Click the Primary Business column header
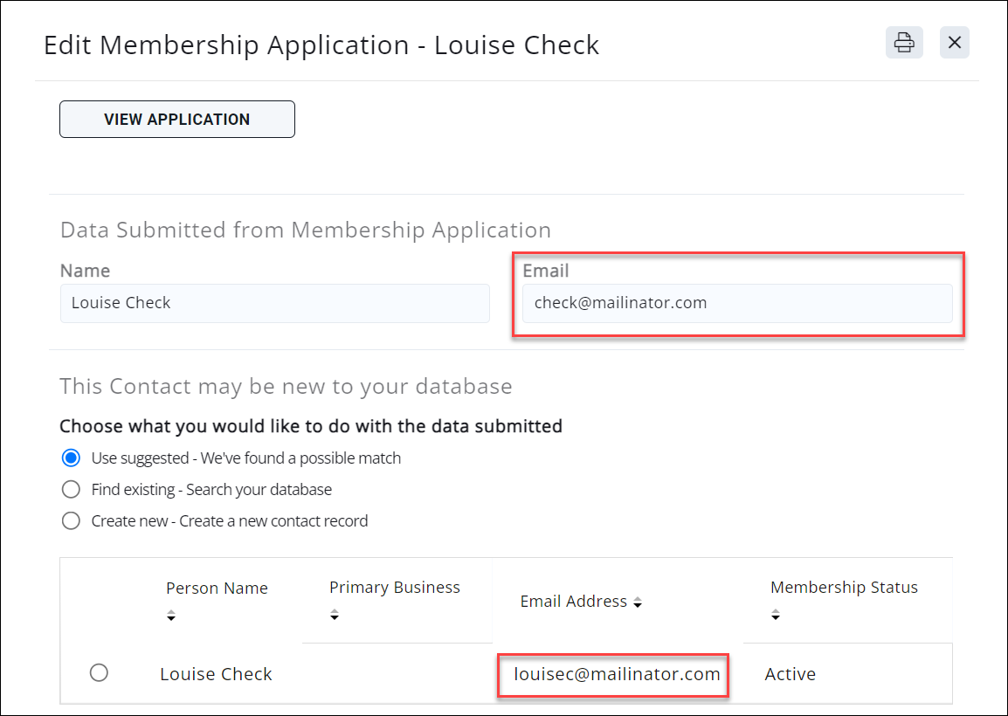 (394, 588)
